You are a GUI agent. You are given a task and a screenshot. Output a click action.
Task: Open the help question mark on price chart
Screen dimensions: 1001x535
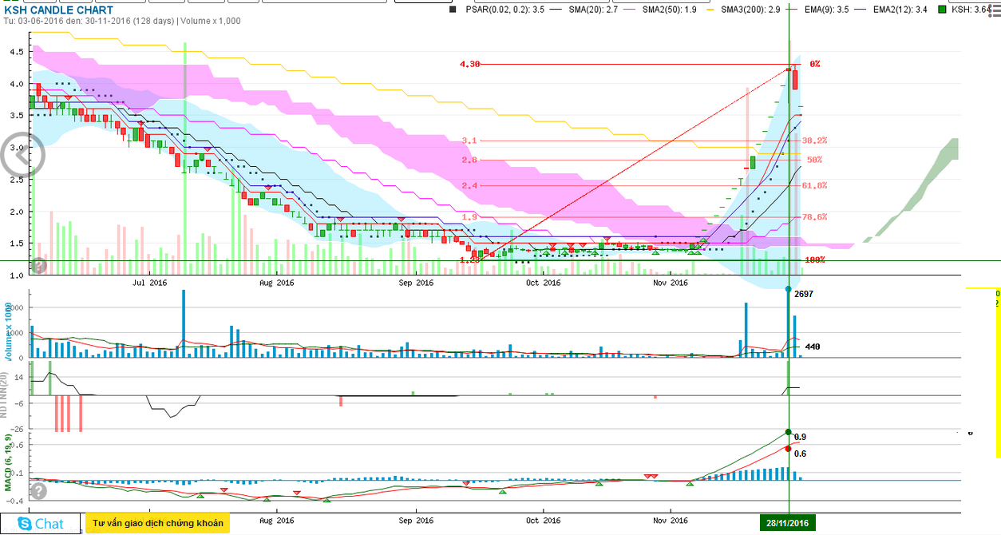point(38,266)
